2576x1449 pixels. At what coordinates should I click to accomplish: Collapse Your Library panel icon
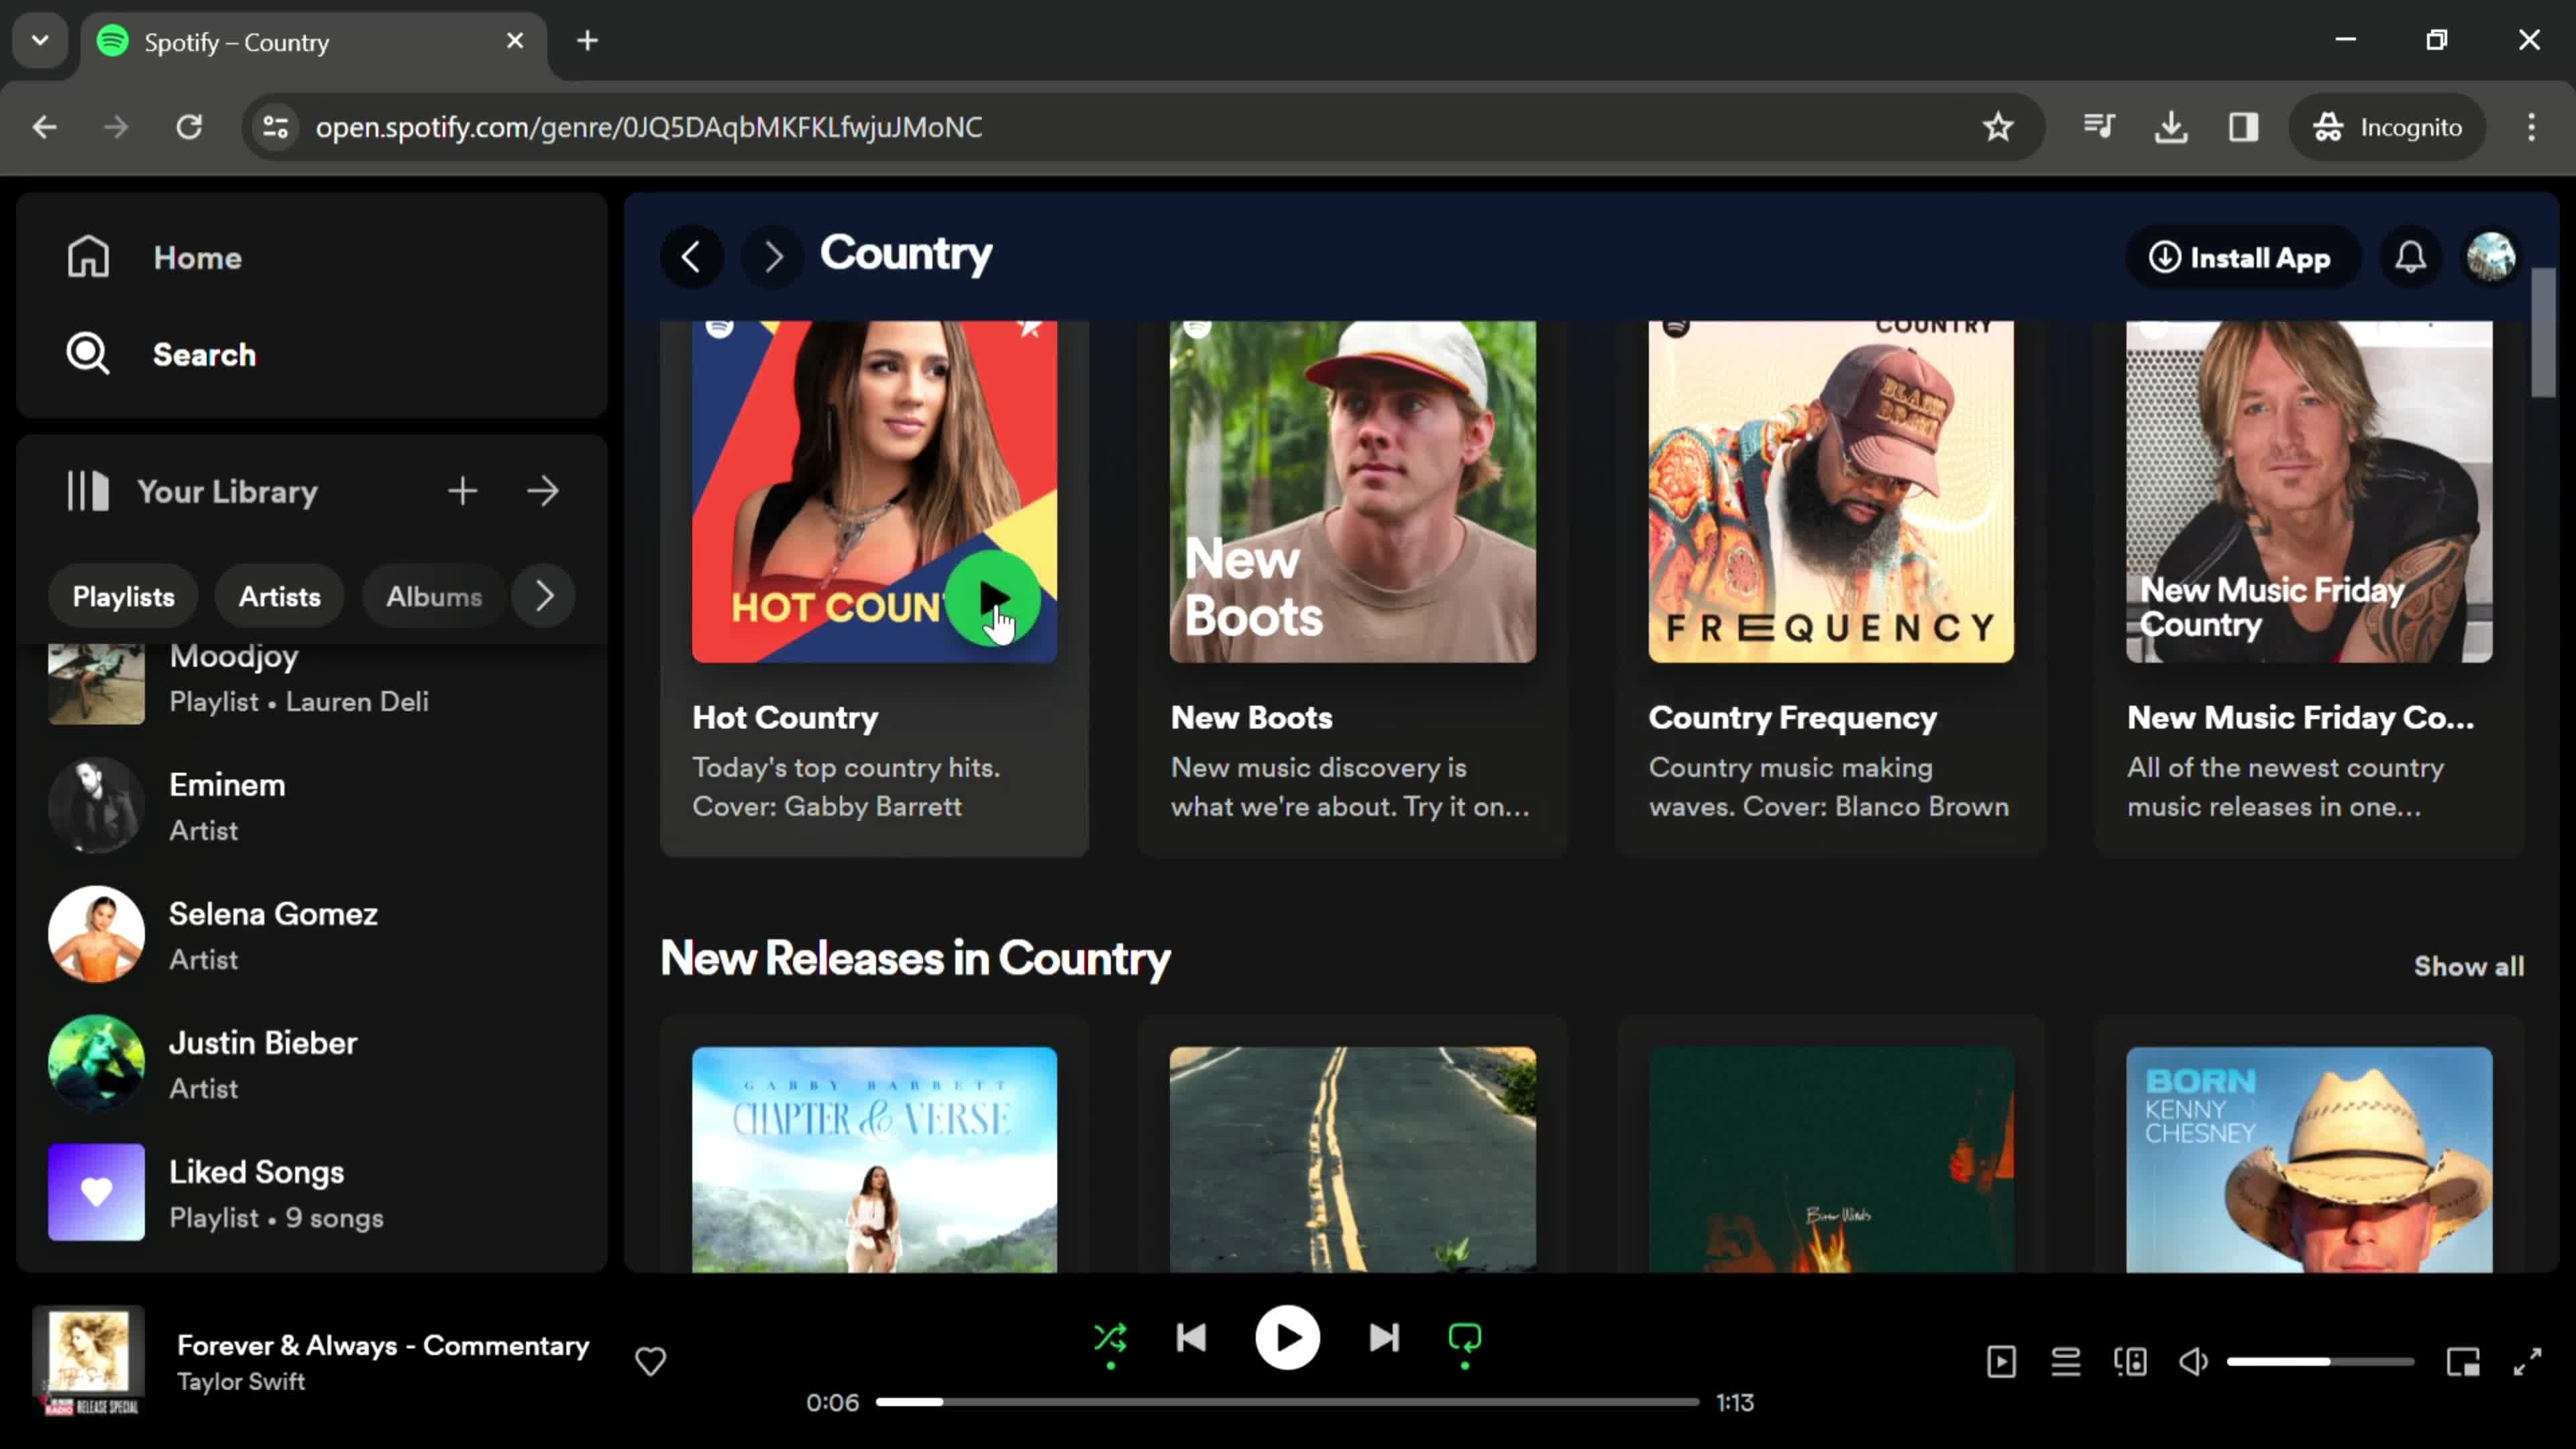tap(88, 491)
